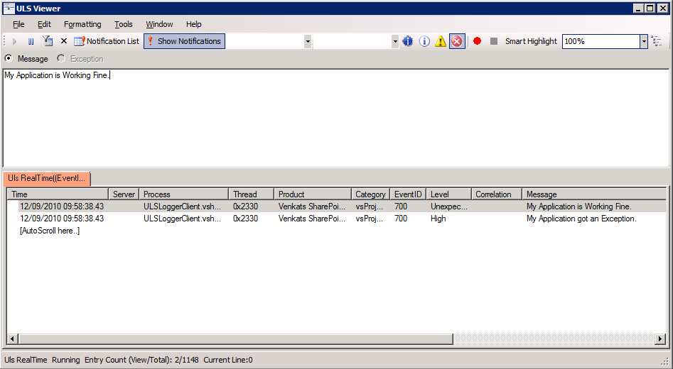This screenshot has width=673, height=369.
Task: Open the filter (funnel) tool
Action: tap(48, 41)
